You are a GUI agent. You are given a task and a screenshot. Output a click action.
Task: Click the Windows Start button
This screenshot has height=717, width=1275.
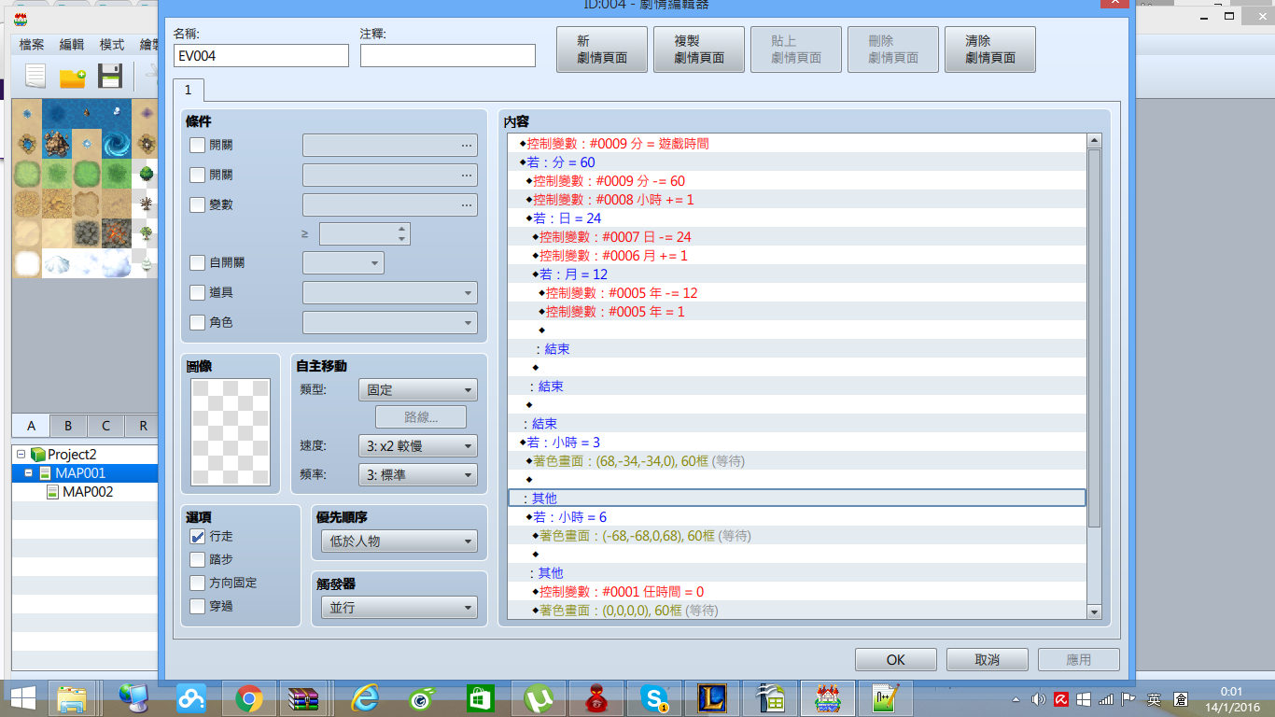(x=22, y=697)
